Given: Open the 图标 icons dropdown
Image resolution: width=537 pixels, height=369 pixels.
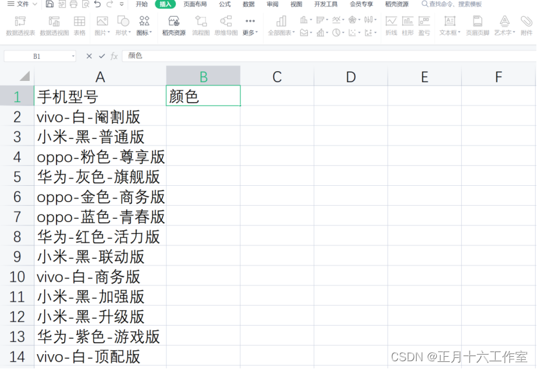Looking at the screenshot, I should click(x=144, y=26).
